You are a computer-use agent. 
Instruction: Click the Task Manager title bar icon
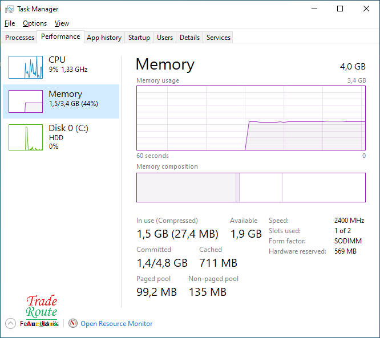coord(9,9)
